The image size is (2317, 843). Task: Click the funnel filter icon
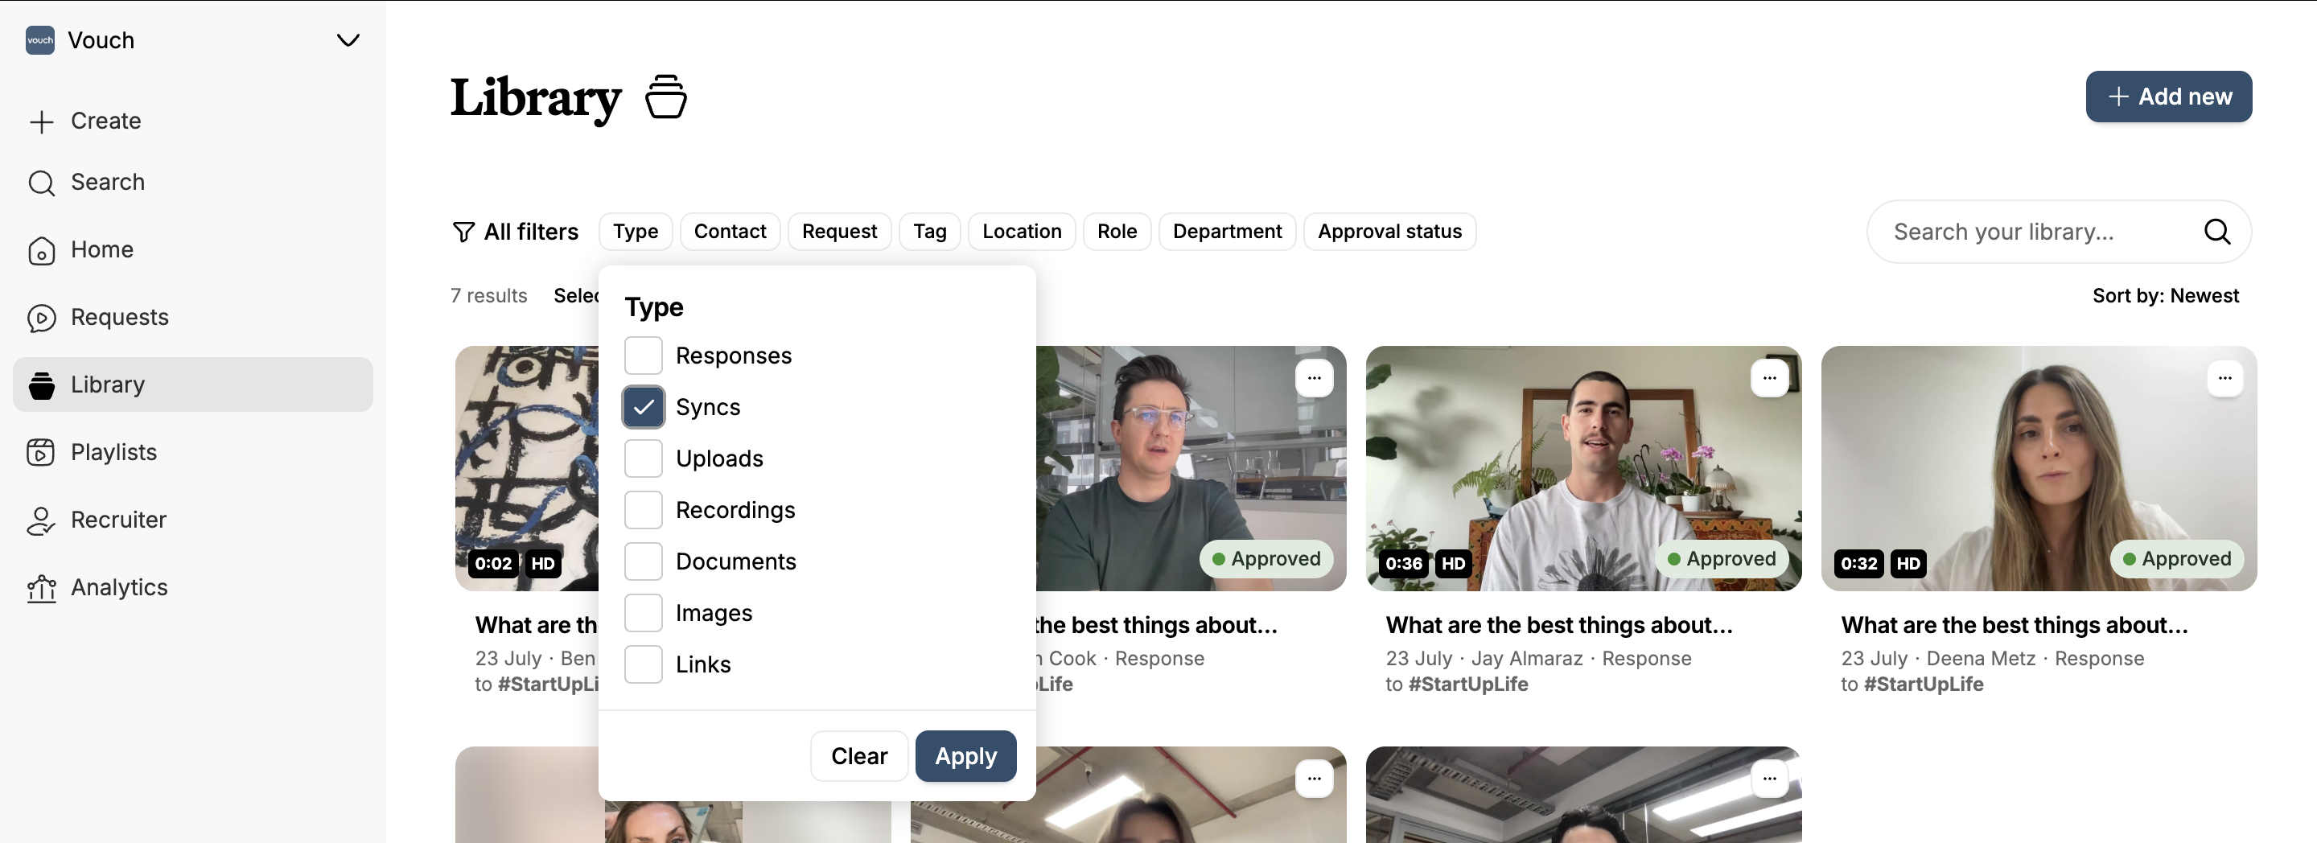click(463, 232)
